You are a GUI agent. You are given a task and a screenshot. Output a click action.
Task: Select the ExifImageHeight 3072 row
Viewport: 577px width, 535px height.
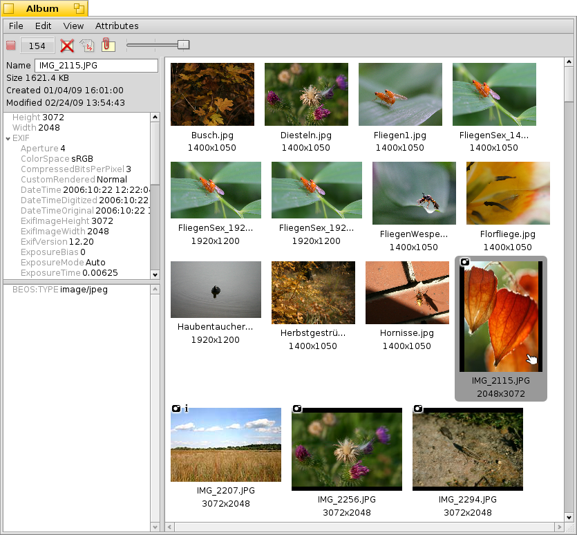pos(67,221)
